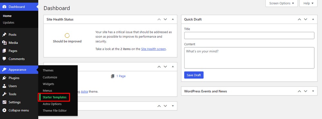Open Widgets in Appearance submenu
Viewport: 322px width, 119px height.
(x=49, y=84)
